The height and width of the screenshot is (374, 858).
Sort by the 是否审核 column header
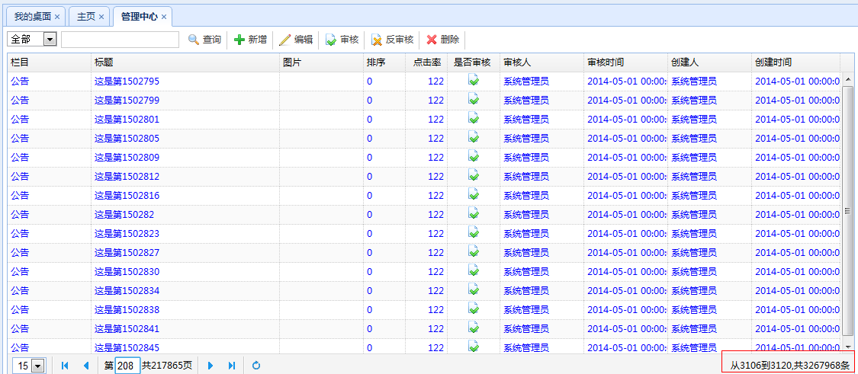click(x=474, y=62)
